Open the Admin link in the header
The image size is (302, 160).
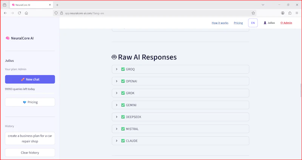click(x=286, y=23)
